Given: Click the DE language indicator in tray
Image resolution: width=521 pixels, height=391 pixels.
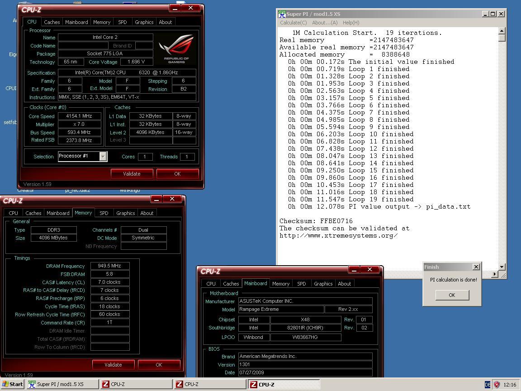Looking at the screenshot, I should pyautogui.click(x=488, y=385).
